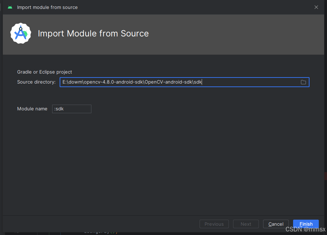
Task: Click the Android icon in the title bar
Action: tap(10, 7)
